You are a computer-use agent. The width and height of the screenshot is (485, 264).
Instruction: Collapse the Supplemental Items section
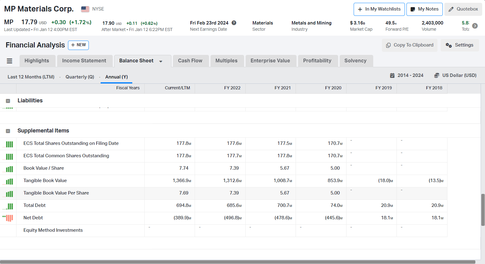tap(8, 131)
